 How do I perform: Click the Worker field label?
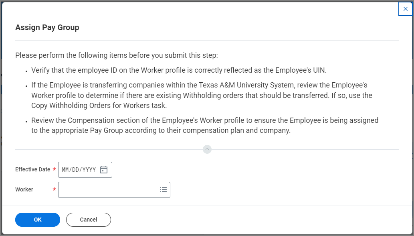(x=24, y=189)
